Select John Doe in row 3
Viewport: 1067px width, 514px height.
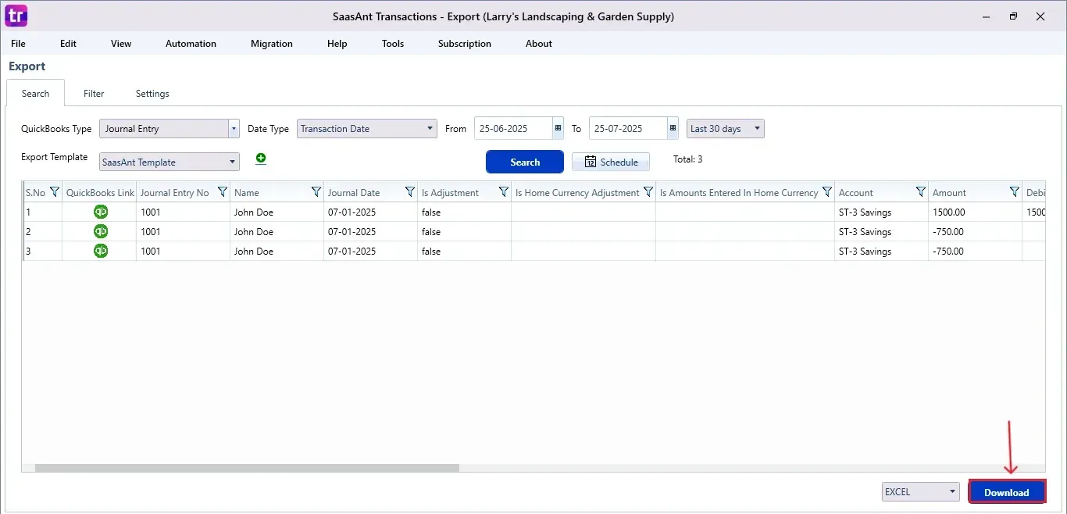point(277,251)
